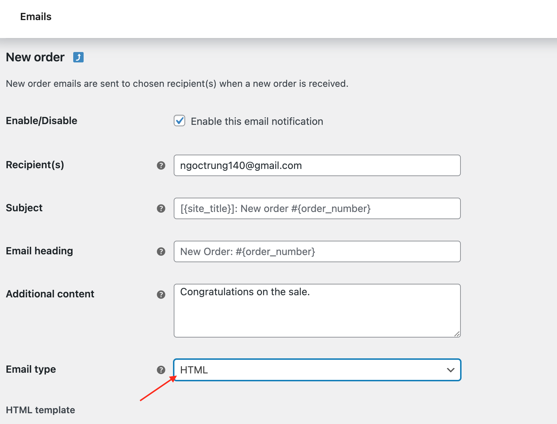Image resolution: width=557 pixels, height=424 pixels.
Task: Uncheck the email notification checkbox
Action: coord(179,121)
